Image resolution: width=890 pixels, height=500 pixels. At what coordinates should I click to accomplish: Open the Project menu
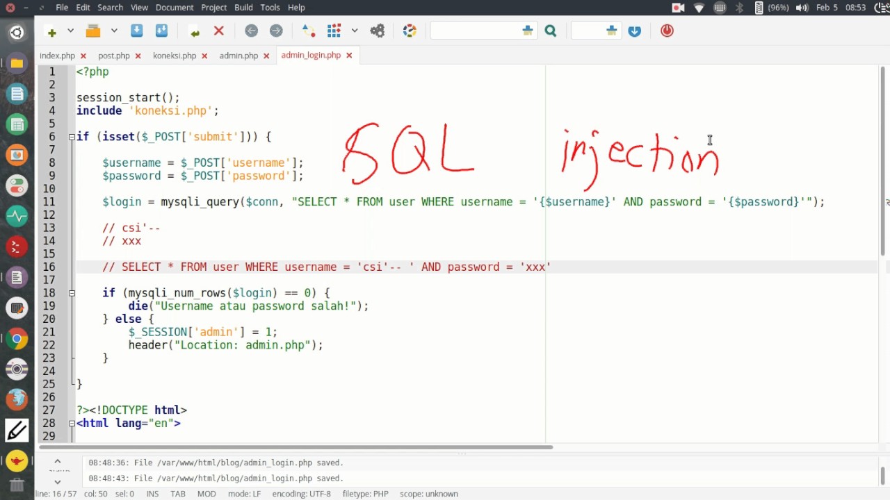(214, 8)
